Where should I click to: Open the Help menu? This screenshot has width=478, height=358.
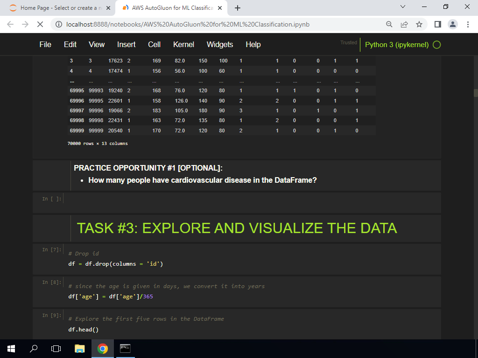point(253,44)
